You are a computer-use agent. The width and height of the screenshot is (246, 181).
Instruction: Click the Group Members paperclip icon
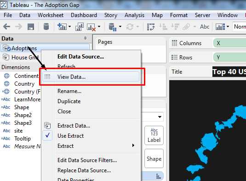click(x=186, y=27)
